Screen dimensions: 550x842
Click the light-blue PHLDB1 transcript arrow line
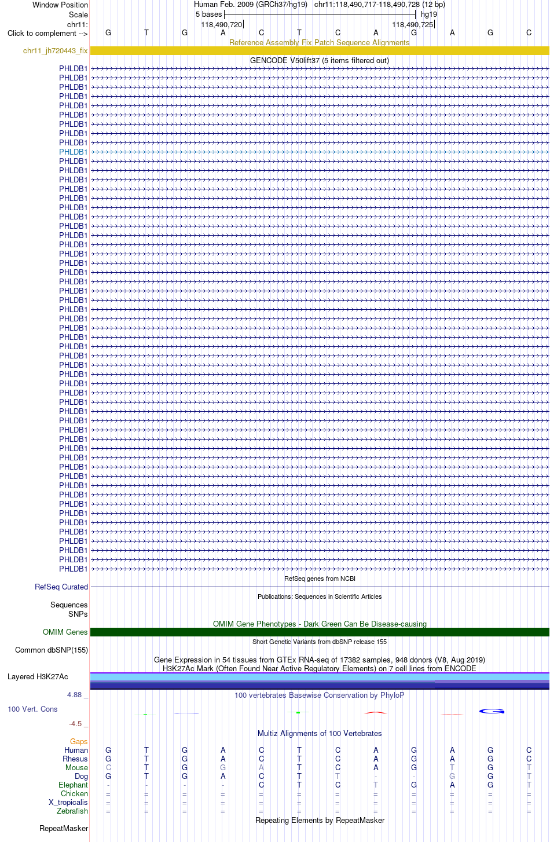(320, 152)
